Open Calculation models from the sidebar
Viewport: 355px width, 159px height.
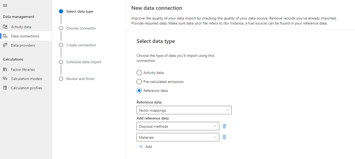pyautogui.click(x=26, y=79)
